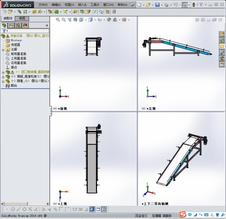Toggle the link views icon beside 上视

click(55, 204)
